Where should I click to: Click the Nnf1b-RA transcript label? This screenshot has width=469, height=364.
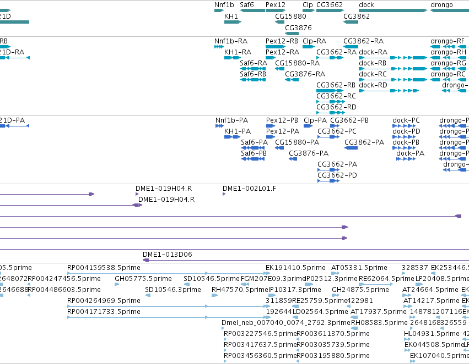[231, 41]
